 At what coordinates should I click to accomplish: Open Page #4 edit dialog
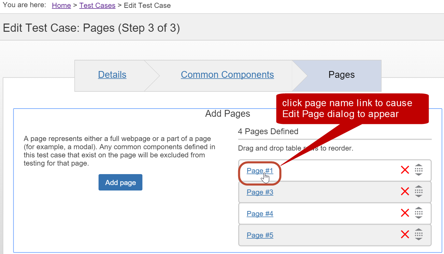click(x=260, y=213)
